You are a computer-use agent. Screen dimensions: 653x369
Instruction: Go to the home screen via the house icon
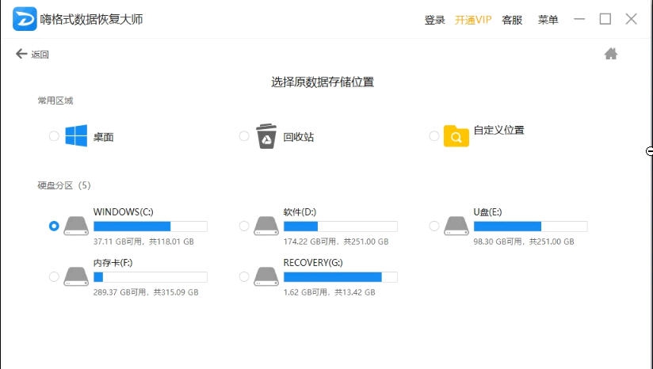click(x=611, y=54)
